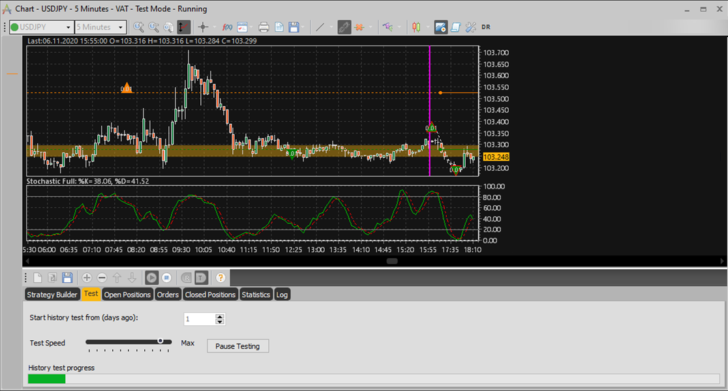Click the Last O/H/L/C price info line
Screen dimensions: 728x391
click(142, 41)
